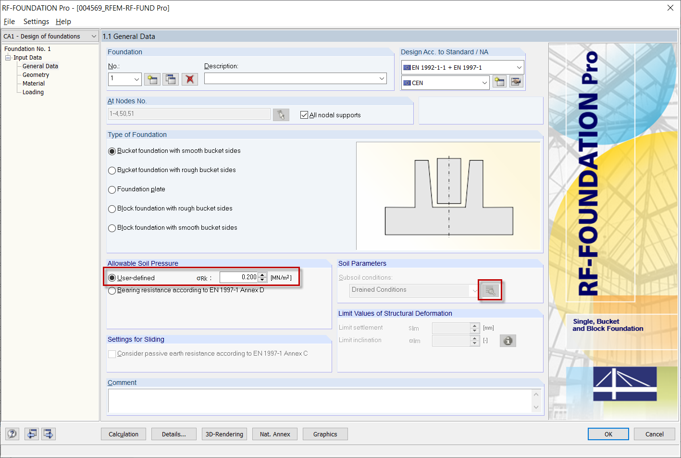
Task: Click the Limit settlement input field
Action: (x=451, y=328)
